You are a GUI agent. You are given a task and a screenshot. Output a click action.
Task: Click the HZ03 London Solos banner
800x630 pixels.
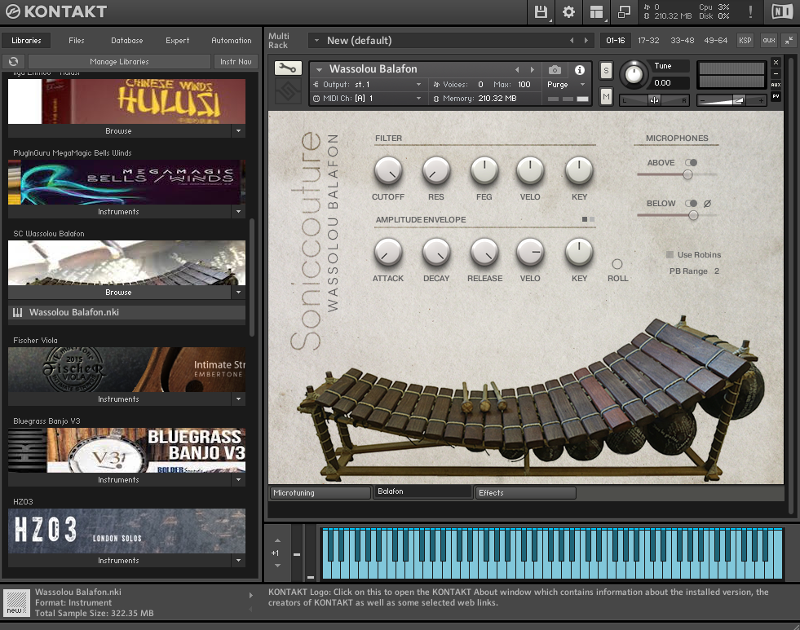click(126, 531)
